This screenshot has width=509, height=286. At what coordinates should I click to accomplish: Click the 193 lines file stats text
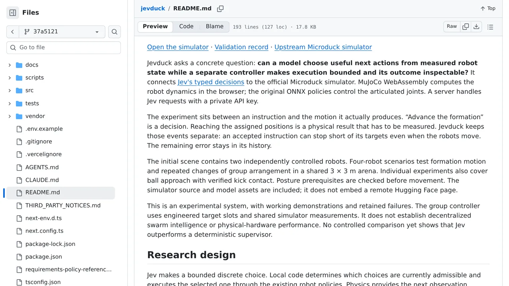click(x=274, y=27)
